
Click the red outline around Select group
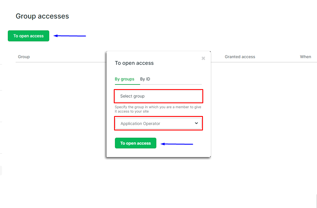click(158, 90)
